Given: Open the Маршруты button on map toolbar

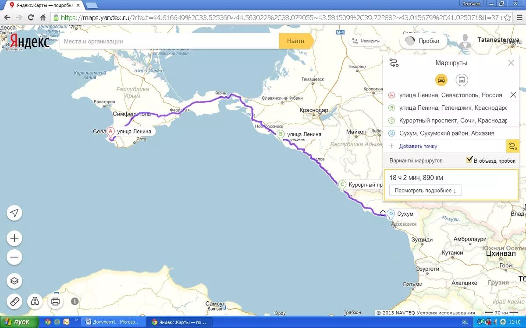Looking at the screenshot, I should [366, 41].
